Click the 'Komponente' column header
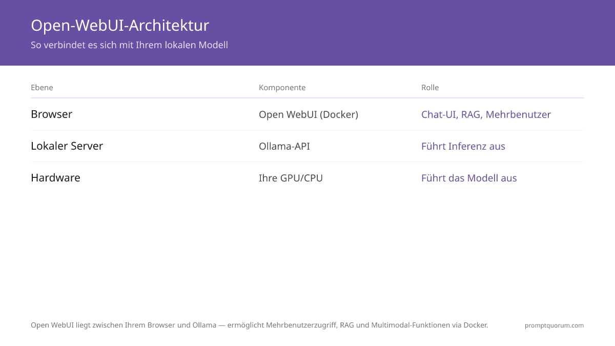Image resolution: width=615 pixels, height=346 pixels. (282, 88)
